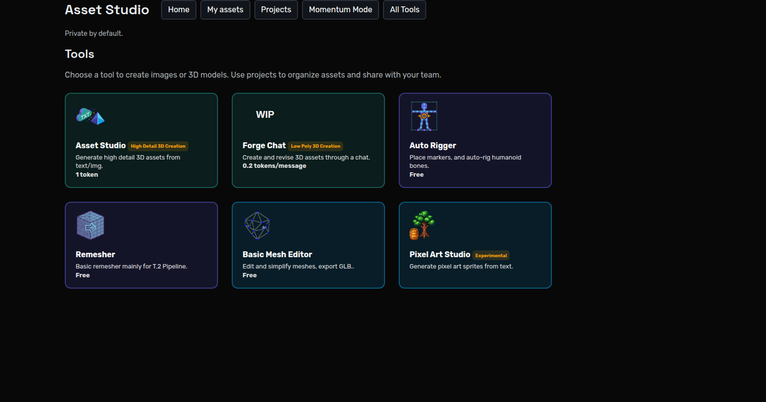Viewport: 766px width, 402px height.
Task: Open My assets page
Action: (225, 10)
